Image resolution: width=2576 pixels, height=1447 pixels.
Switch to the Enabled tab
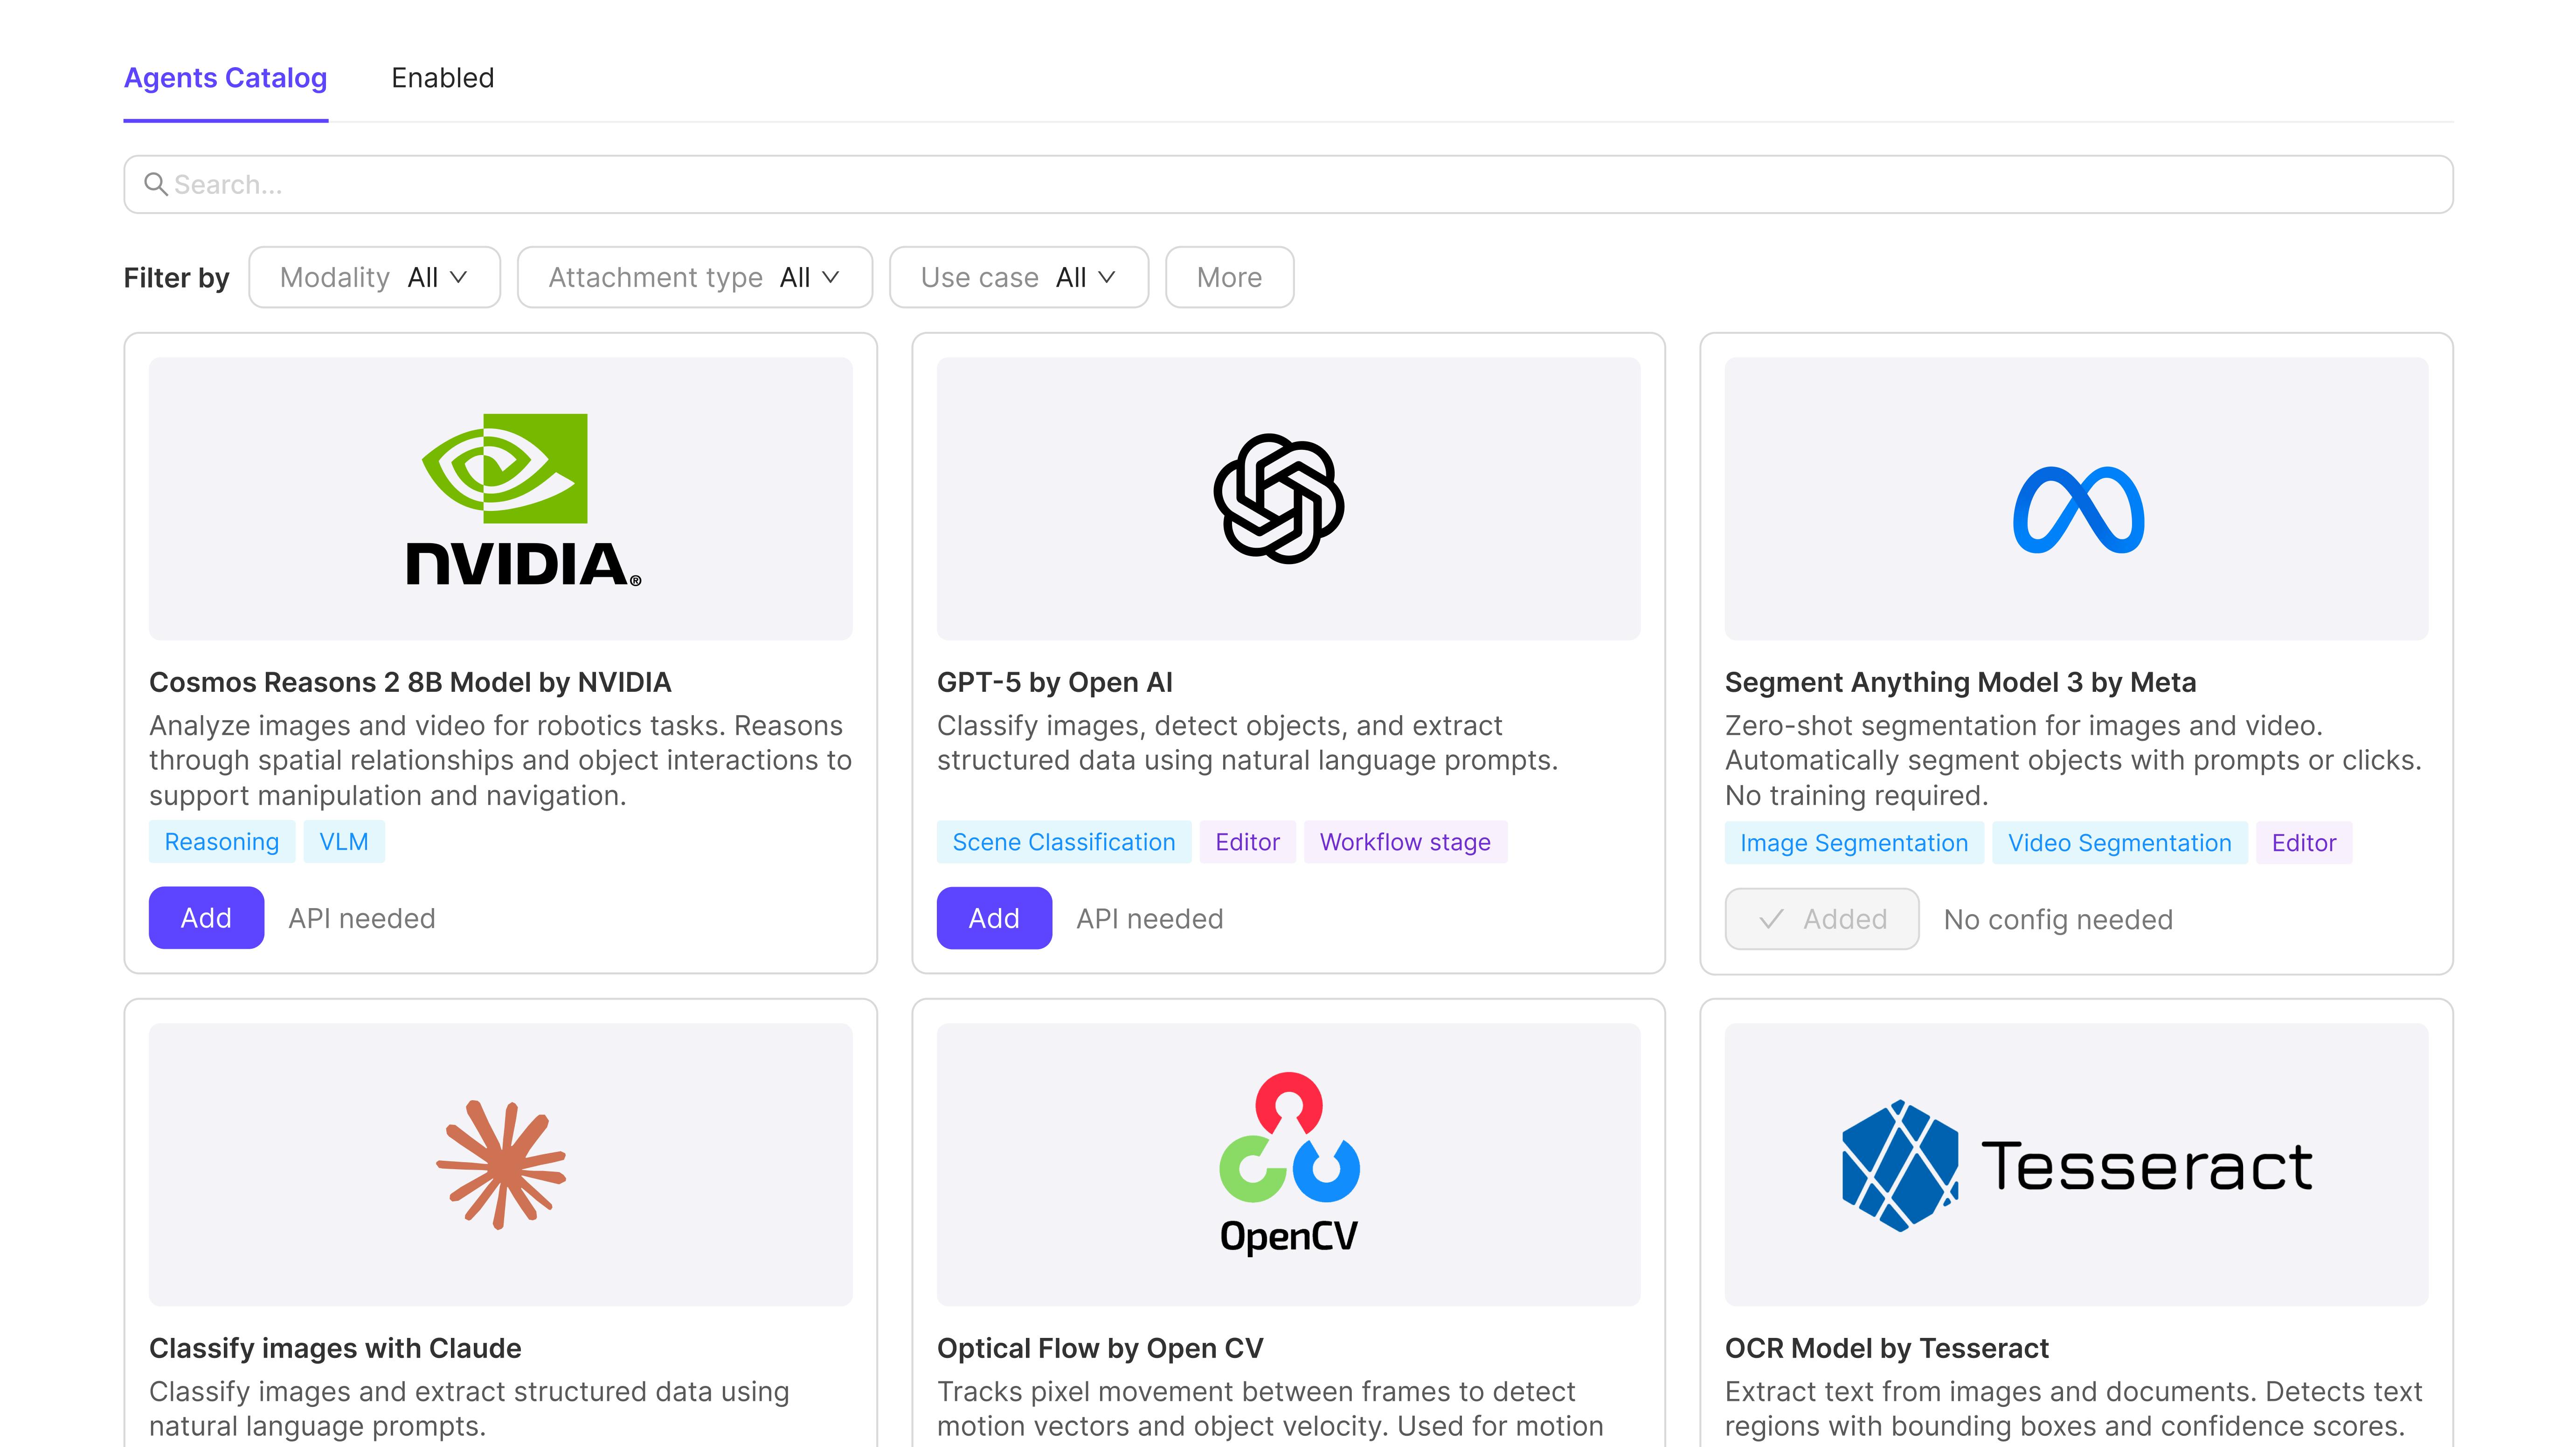point(442,78)
